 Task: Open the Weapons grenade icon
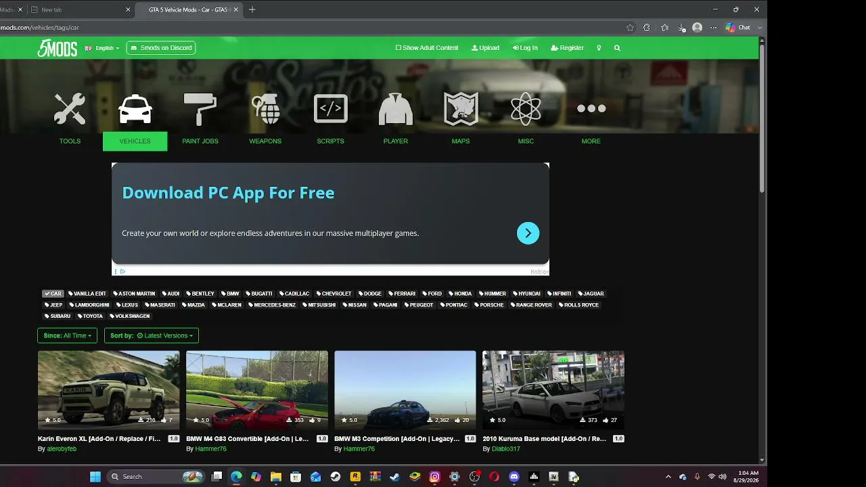[x=265, y=109]
